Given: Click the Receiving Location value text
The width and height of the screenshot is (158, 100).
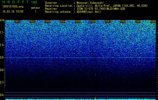Looking at the screenshot, I should point(112,6).
